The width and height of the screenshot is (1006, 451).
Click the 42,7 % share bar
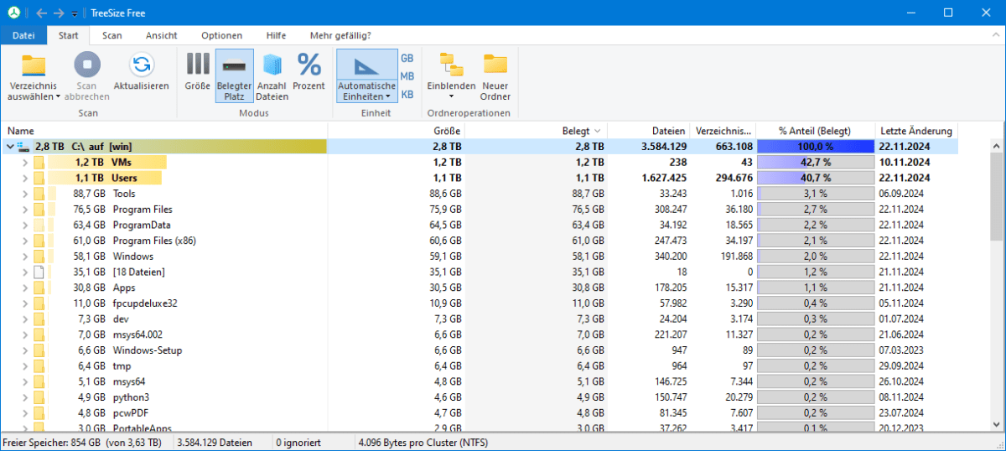point(815,163)
